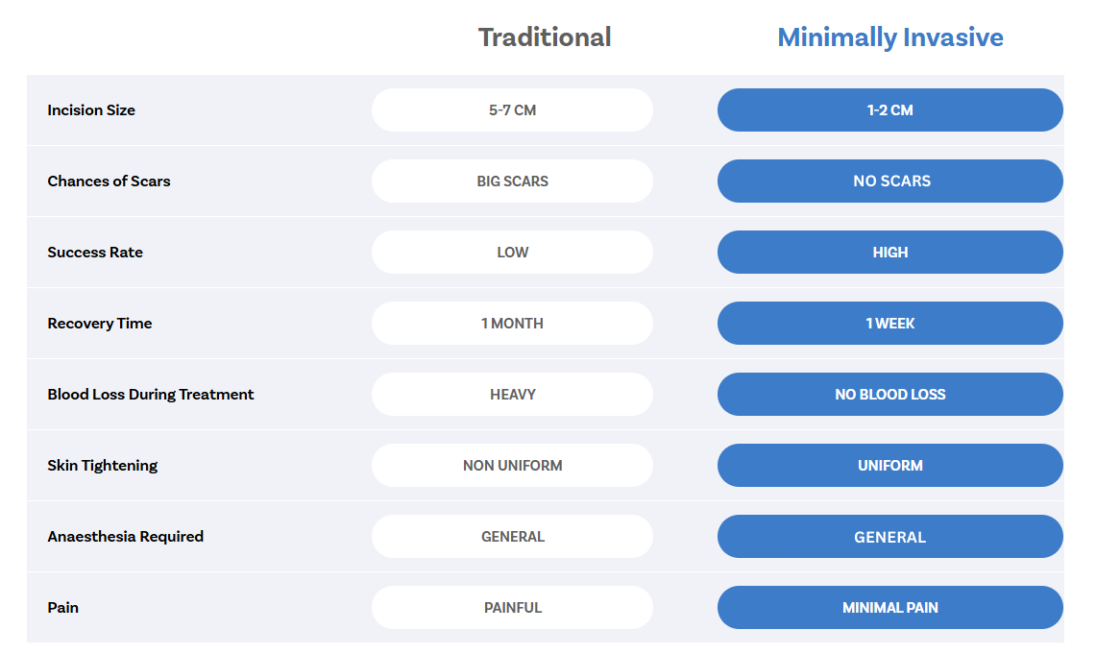Select the blue GENERAL anaesthesia pill
This screenshot has width=1096, height=654.
(889, 537)
